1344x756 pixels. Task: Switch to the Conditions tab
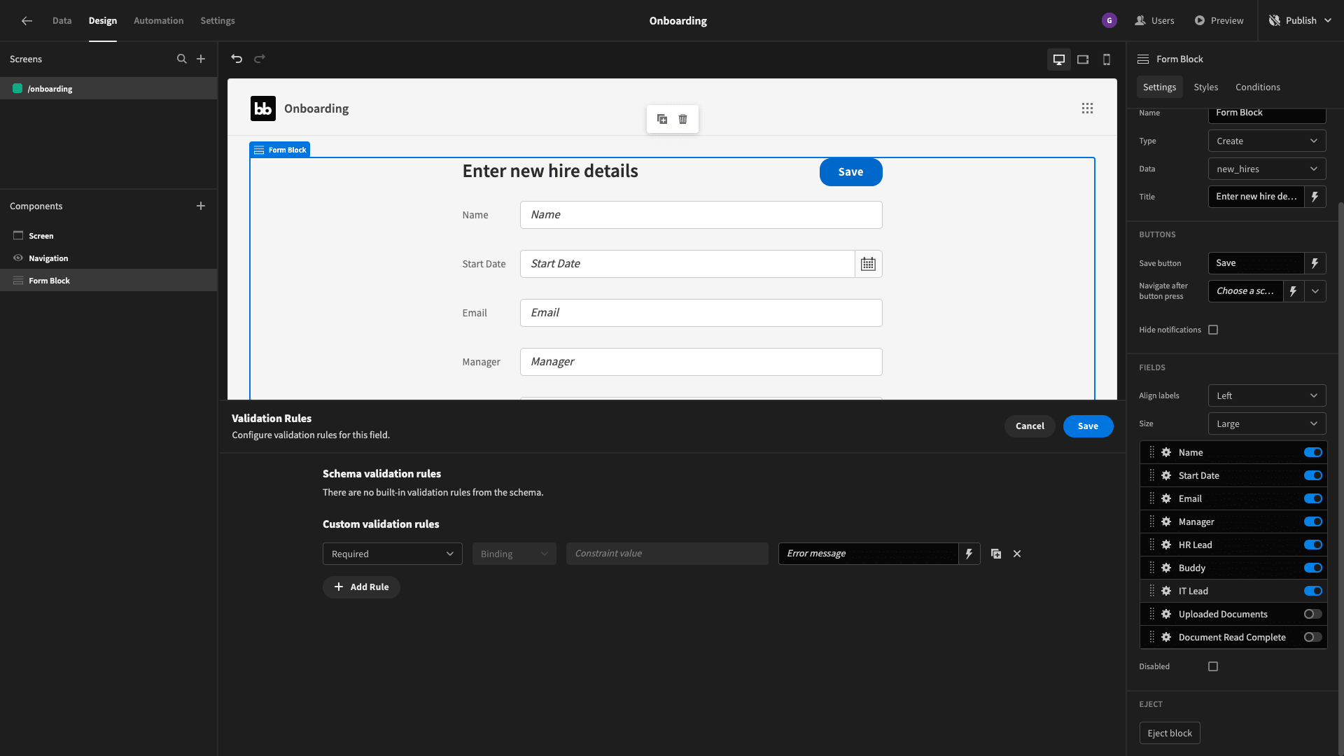[x=1258, y=87]
